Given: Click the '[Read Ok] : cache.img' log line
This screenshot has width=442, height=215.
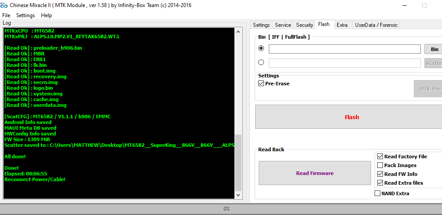Looking at the screenshot, I should pyautogui.click(x=32, y=99).
